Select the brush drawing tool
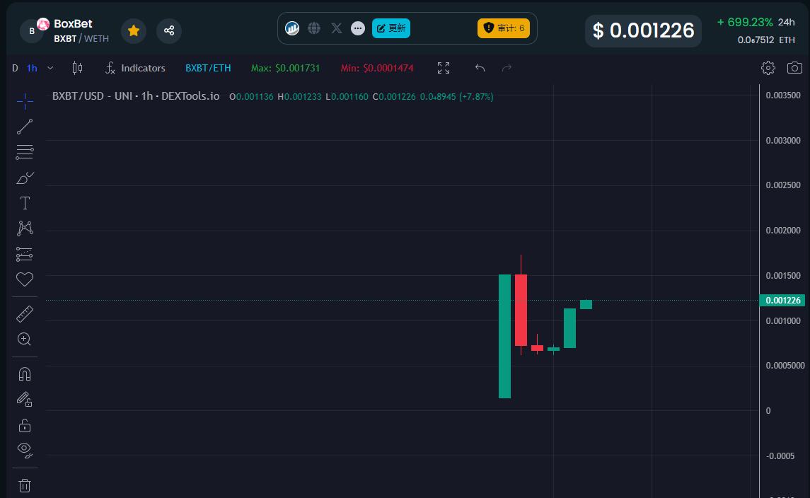 [25, 178]
